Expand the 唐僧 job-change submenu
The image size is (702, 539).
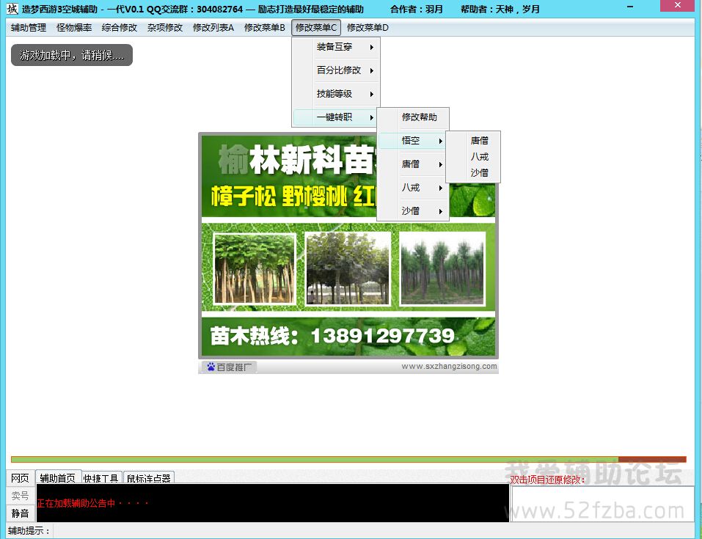412,164
